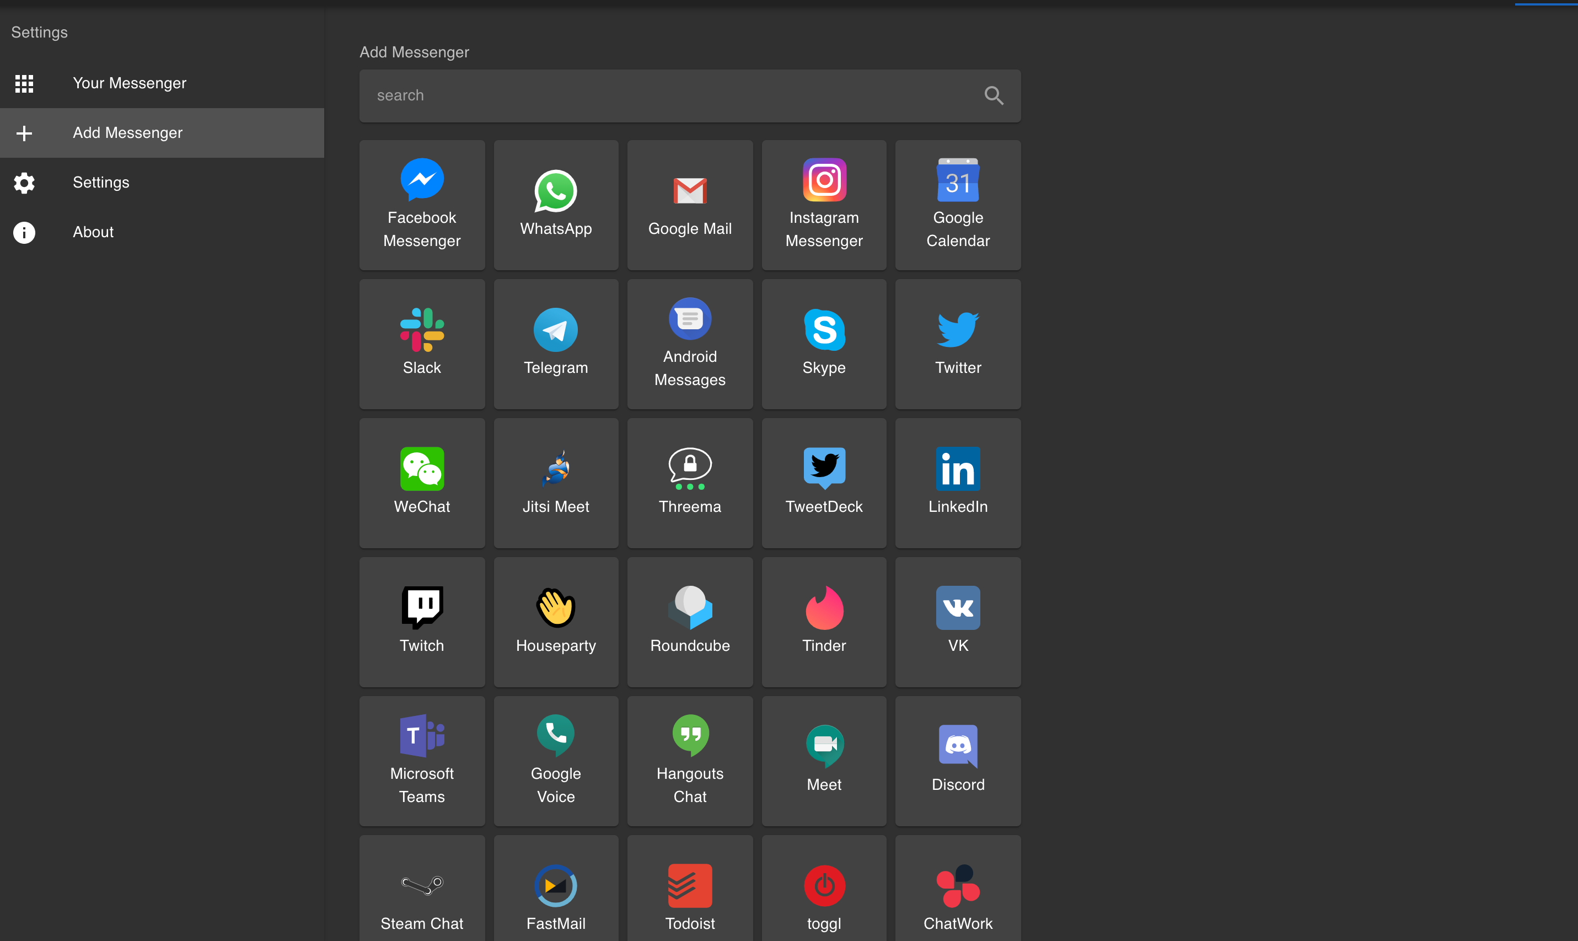The width and height of the screenshot is (1578, 941).
Task: Add Skype to your messengers
Action: point(824,344)
